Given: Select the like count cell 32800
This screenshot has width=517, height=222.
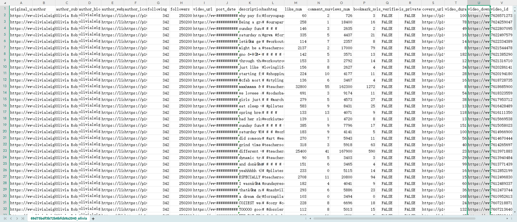Looking at the screenshot, I should (x=296, y=86).
